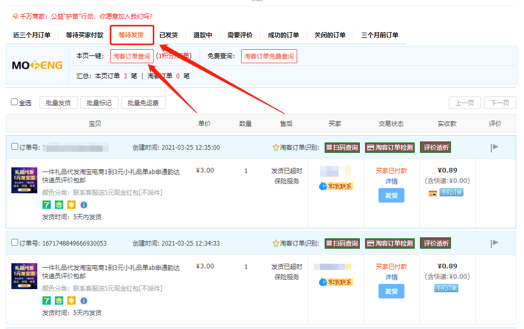Go to next page with 下一页
Image resolution: width=524 pixels, height=329 pixels.
tap(500, 103)
